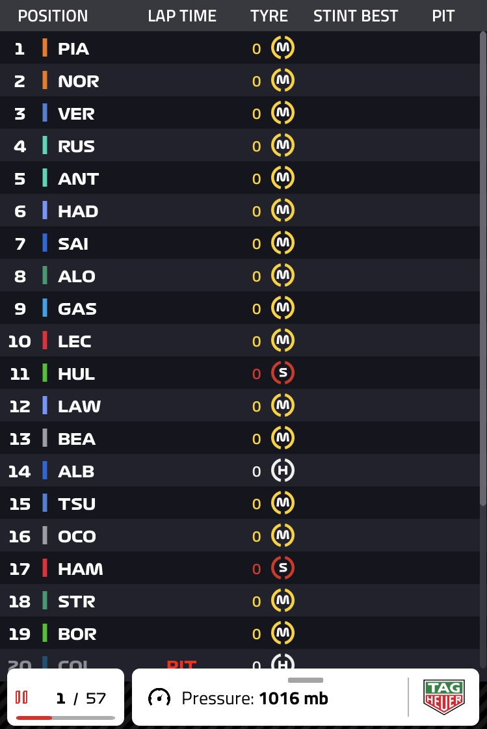Click BOR's medium tyre icon

pyautogui.click(x=282, y=633)
